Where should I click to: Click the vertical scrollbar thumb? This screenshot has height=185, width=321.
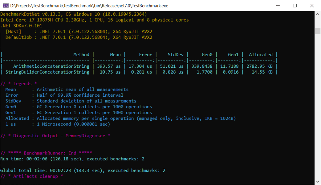click(x=318, y=31)
